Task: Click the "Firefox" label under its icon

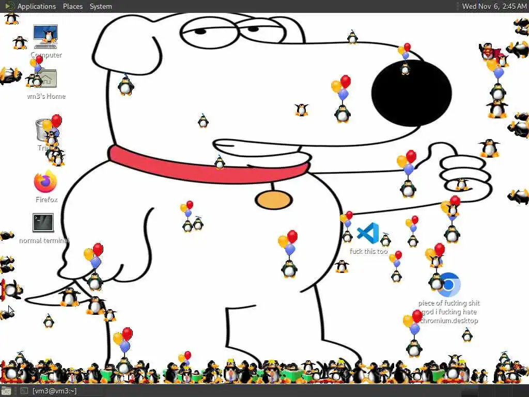Action: [46, 200]
